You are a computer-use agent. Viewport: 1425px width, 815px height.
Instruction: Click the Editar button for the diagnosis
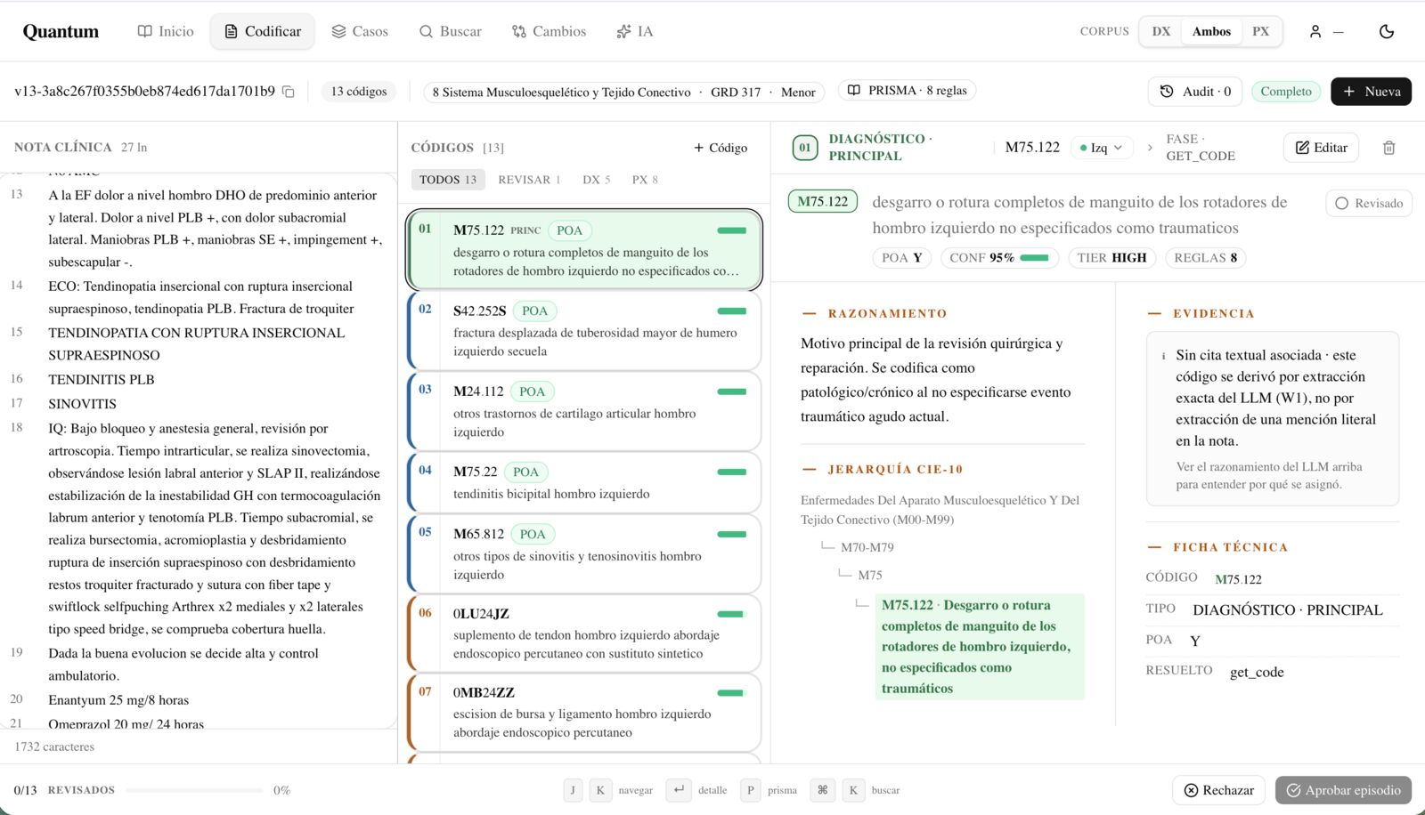1320,147
